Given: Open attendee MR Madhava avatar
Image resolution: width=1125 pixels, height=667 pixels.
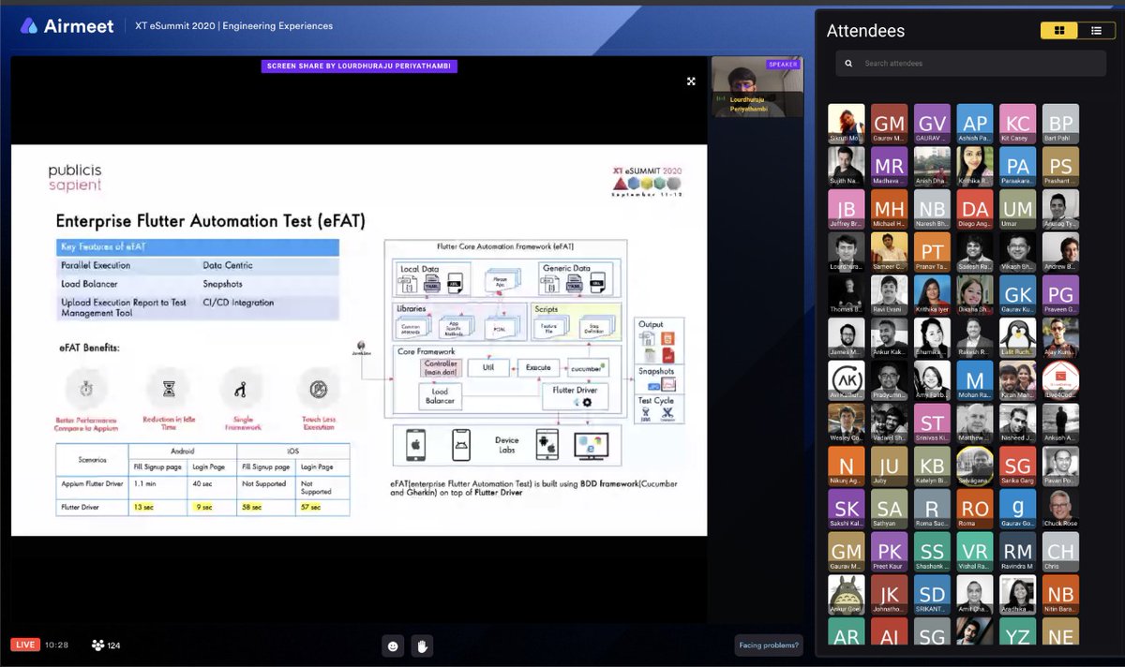Looking at the screenshot, I should [x=889, y=166].
